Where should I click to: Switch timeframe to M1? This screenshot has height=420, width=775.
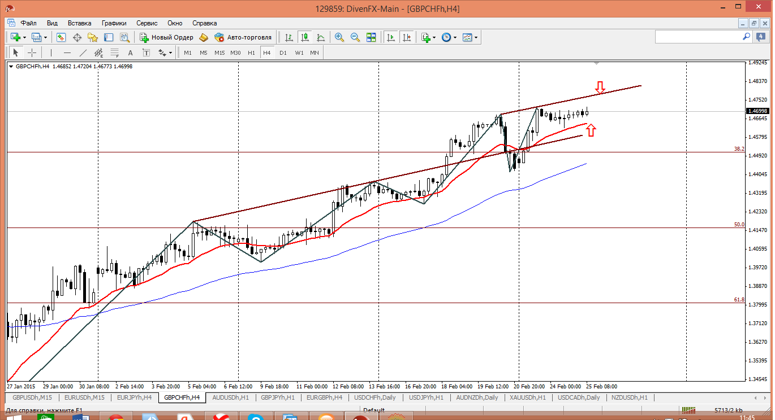188,53
